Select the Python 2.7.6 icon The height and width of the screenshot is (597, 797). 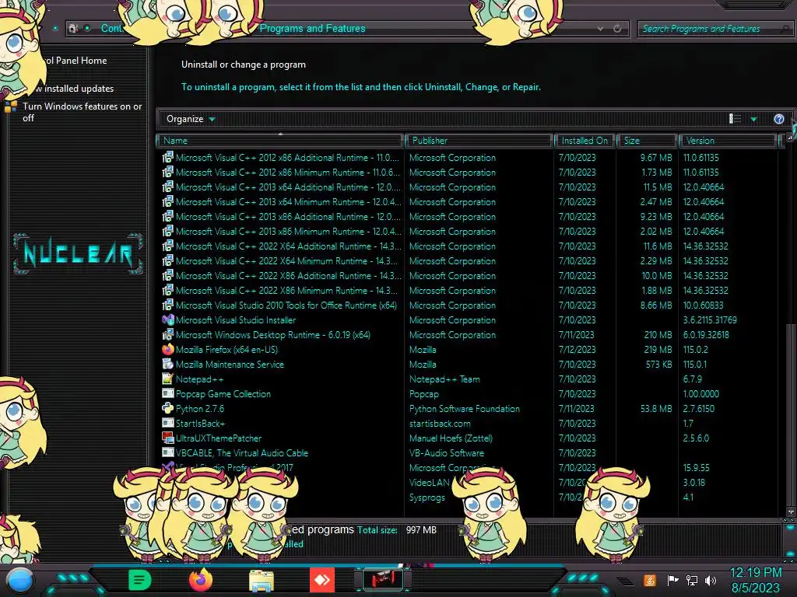pos(168,408)
